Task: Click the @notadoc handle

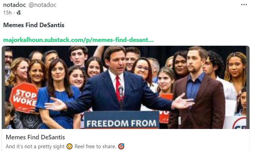Action: pos(43,5)
